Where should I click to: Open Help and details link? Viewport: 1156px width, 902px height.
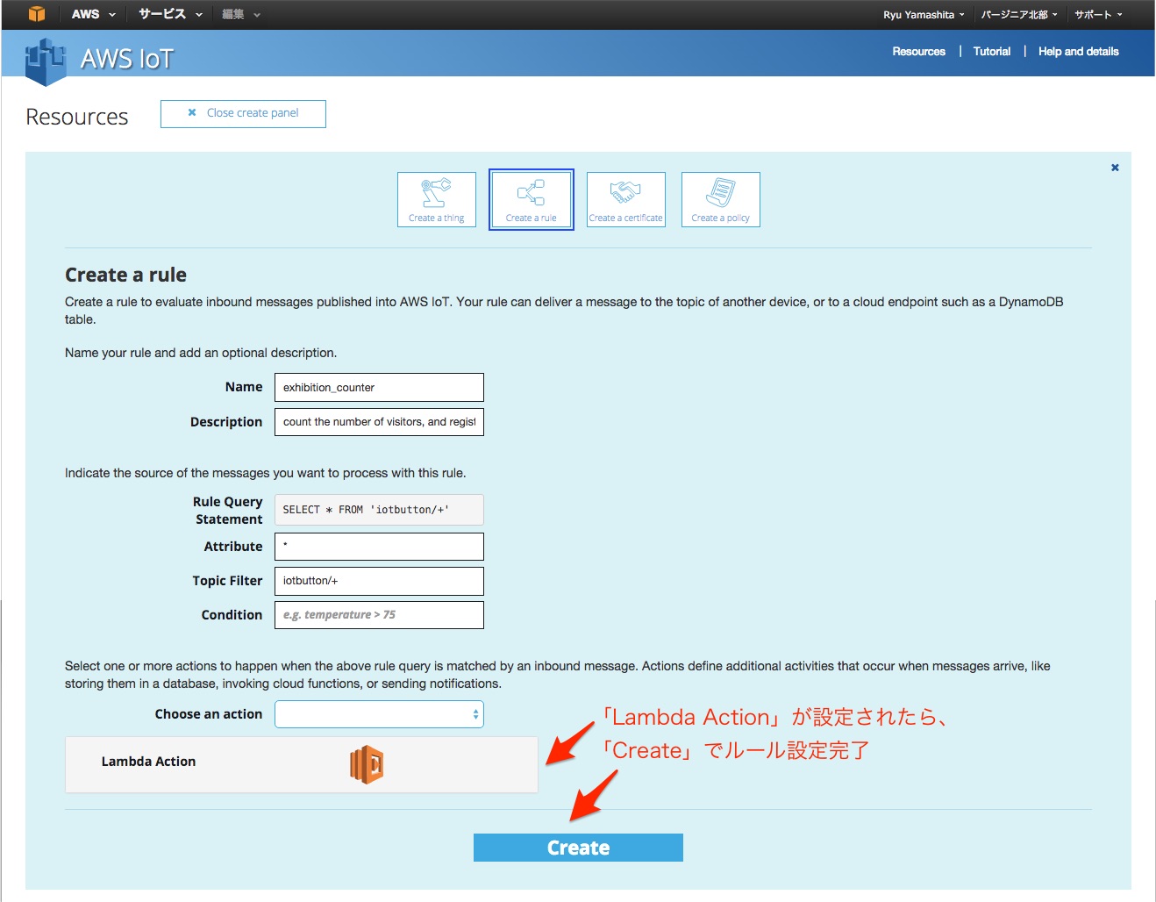[x=1078, y=52]
